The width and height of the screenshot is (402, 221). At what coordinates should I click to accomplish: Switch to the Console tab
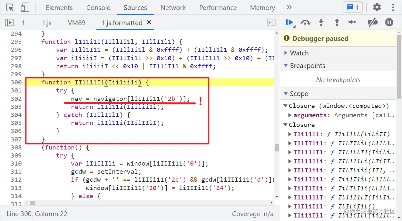pos(98,8)
